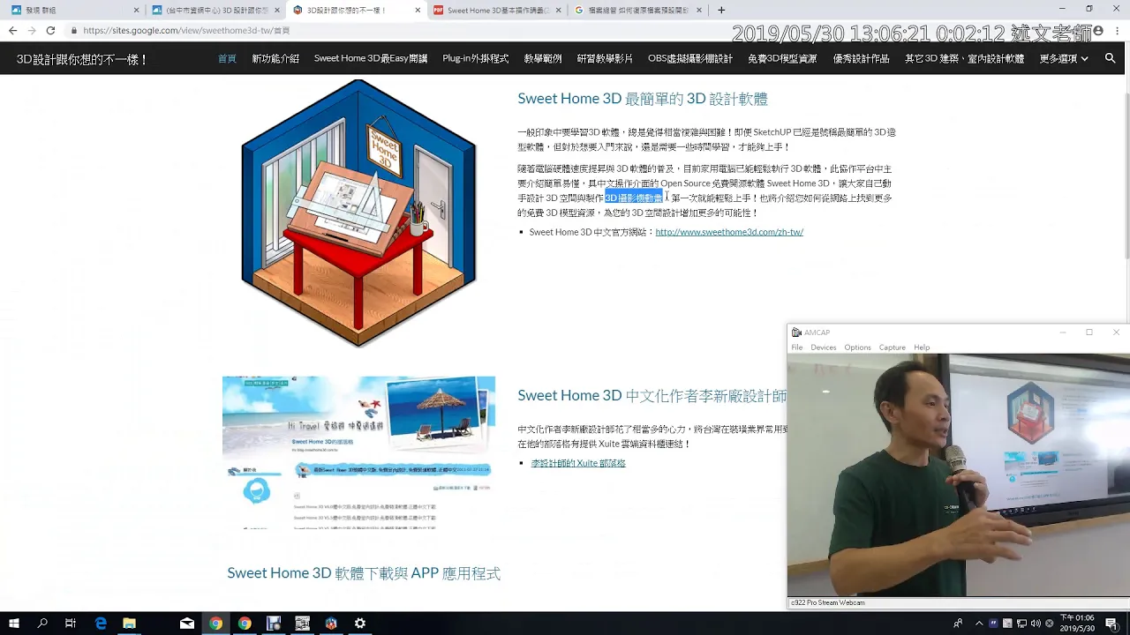Image resolution: width=1130 pixels, height=635 pixels.
Task: Switch to the Google 檔案總管 search tab
Action: (x=638, y=11)
